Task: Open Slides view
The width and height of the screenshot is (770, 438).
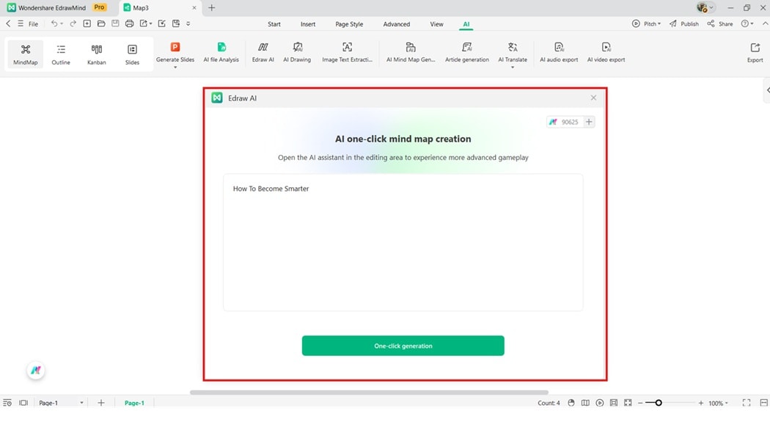Action: 132,53
